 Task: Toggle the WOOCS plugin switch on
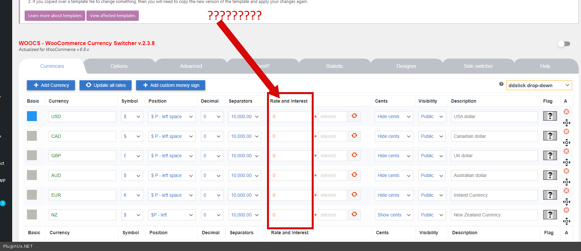click(564, 44)
